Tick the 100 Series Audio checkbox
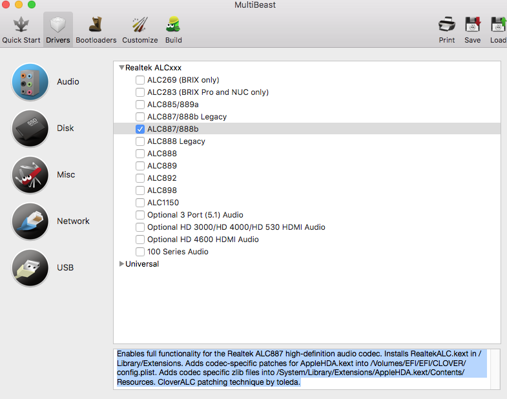The height and width of the screenshot is (399, 507). [x=140, y=252]
